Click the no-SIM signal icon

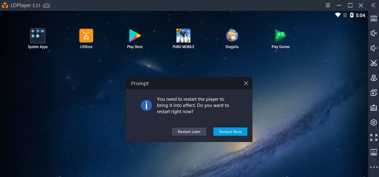[x=345, y=15]
